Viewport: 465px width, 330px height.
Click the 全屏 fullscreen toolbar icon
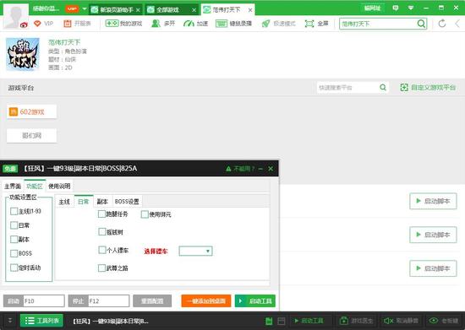316,24
